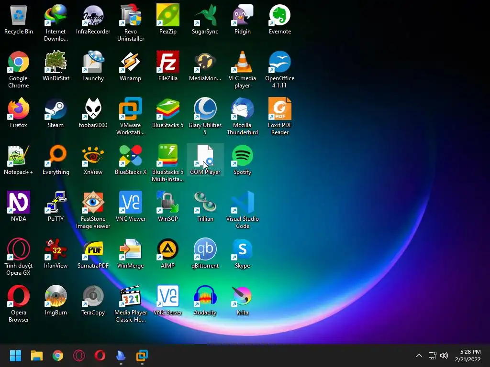The width and height of the screenshot is (490, 367).
Task: Select the TeraCopy desktop icon
Action: (93, 296)
